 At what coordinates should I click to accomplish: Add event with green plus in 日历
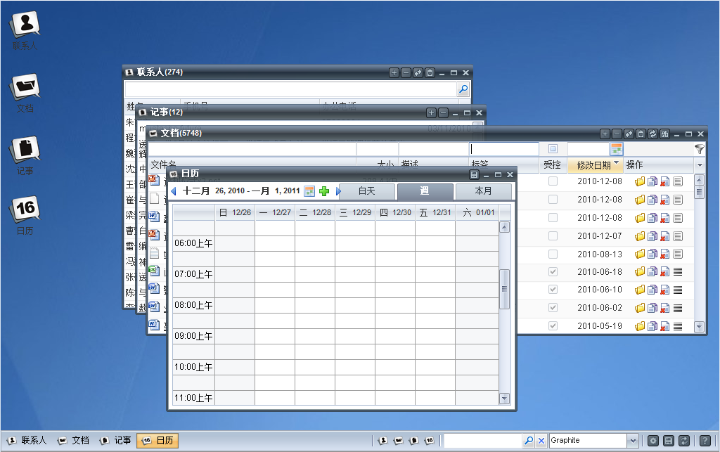324,191
